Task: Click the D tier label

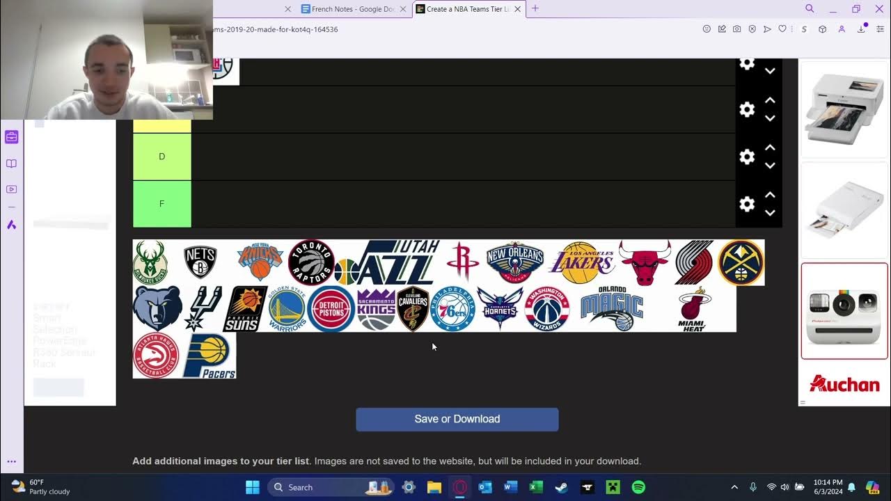Action: click(162, 157)
